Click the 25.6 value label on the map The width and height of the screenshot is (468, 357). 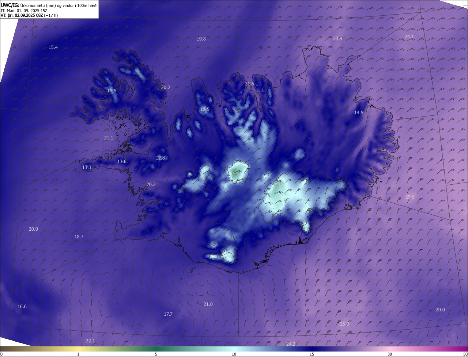tap(410, 197)
